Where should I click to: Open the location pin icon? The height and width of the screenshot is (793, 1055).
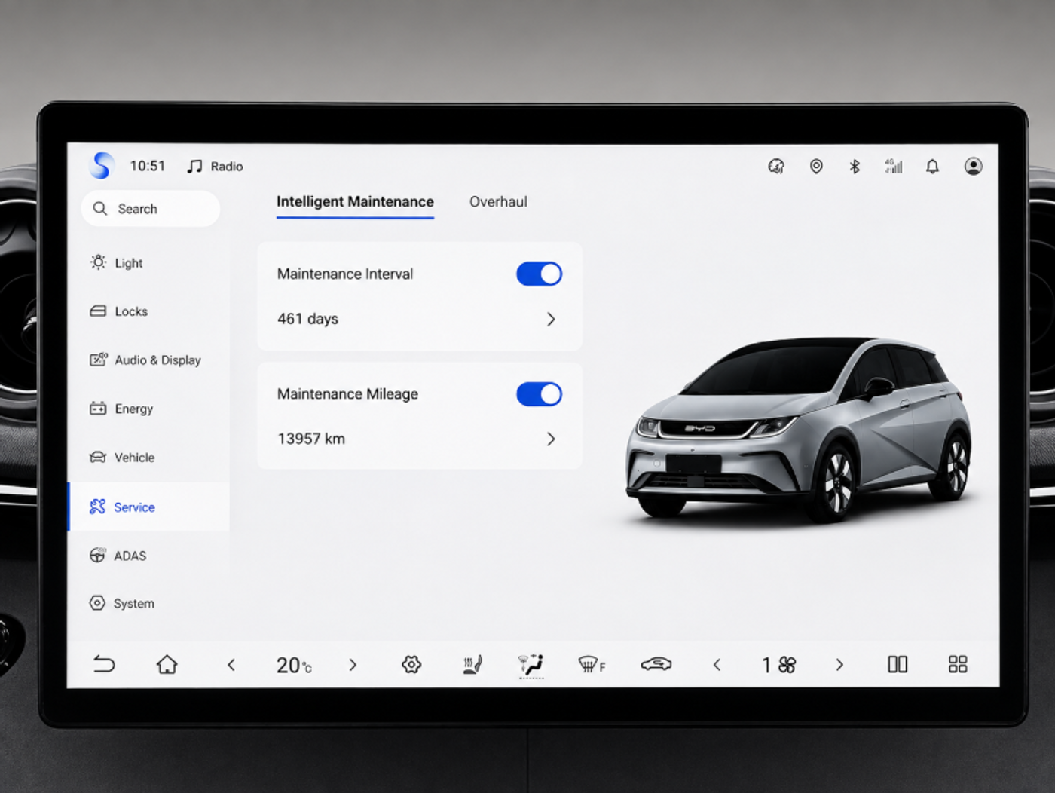point(816,166)
